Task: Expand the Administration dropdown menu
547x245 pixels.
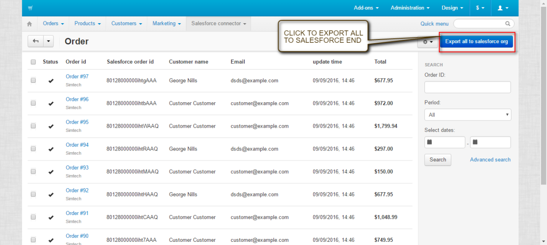Action: pyautogui.click(x=410, y=8)
